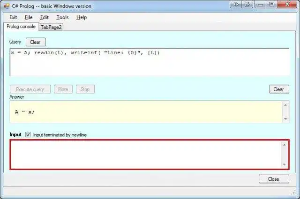Close the window with the red X

pyautogui.click(x=287, y=4)
